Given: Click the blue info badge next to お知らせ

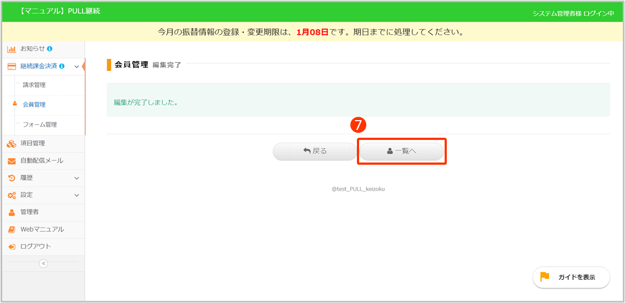Looking at the screenshot, I should click(50, 49).
